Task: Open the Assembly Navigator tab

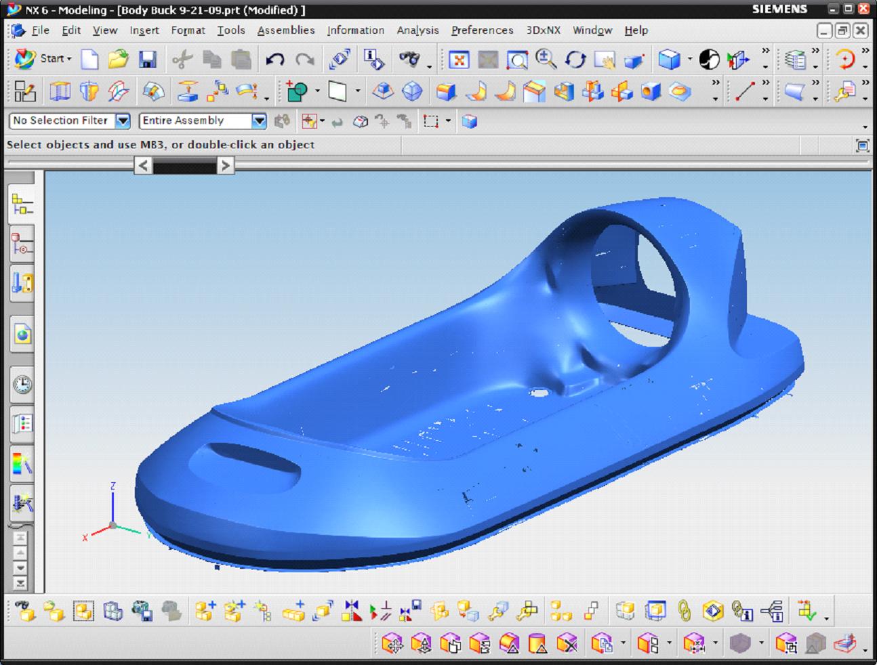Action: coord(22,205)
